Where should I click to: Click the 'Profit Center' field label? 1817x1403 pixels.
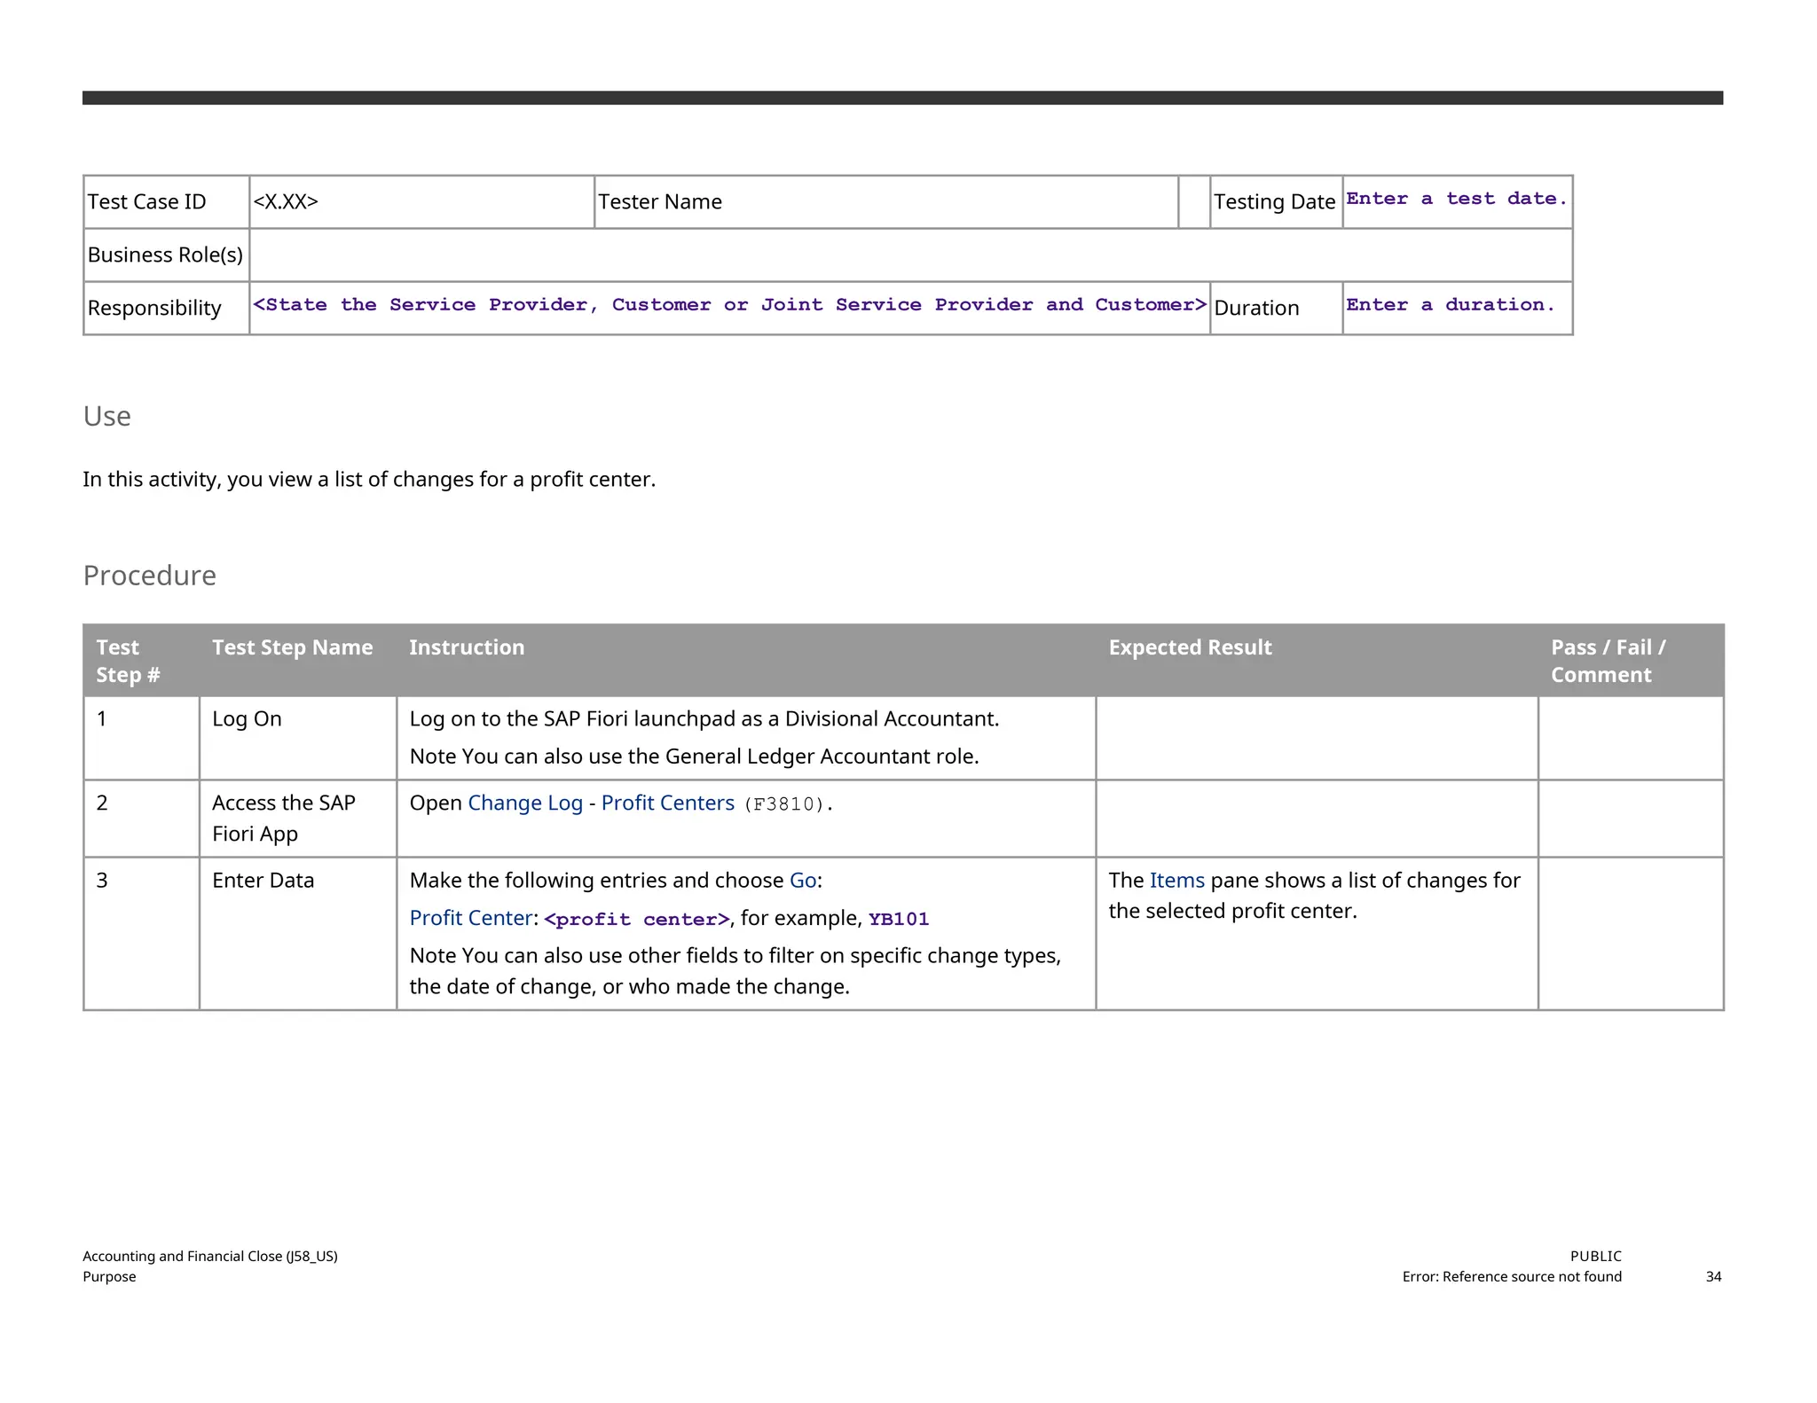point(470,919)
